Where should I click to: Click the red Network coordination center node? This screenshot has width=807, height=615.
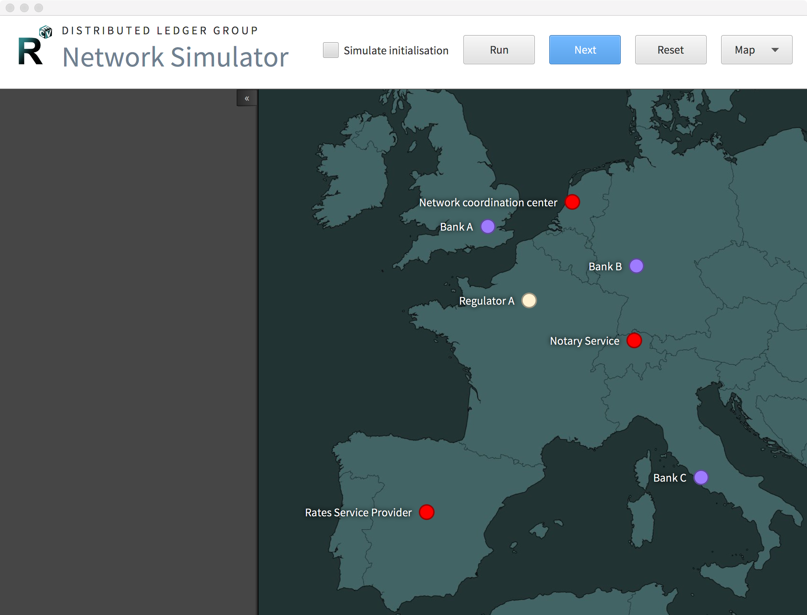(572, 202)
